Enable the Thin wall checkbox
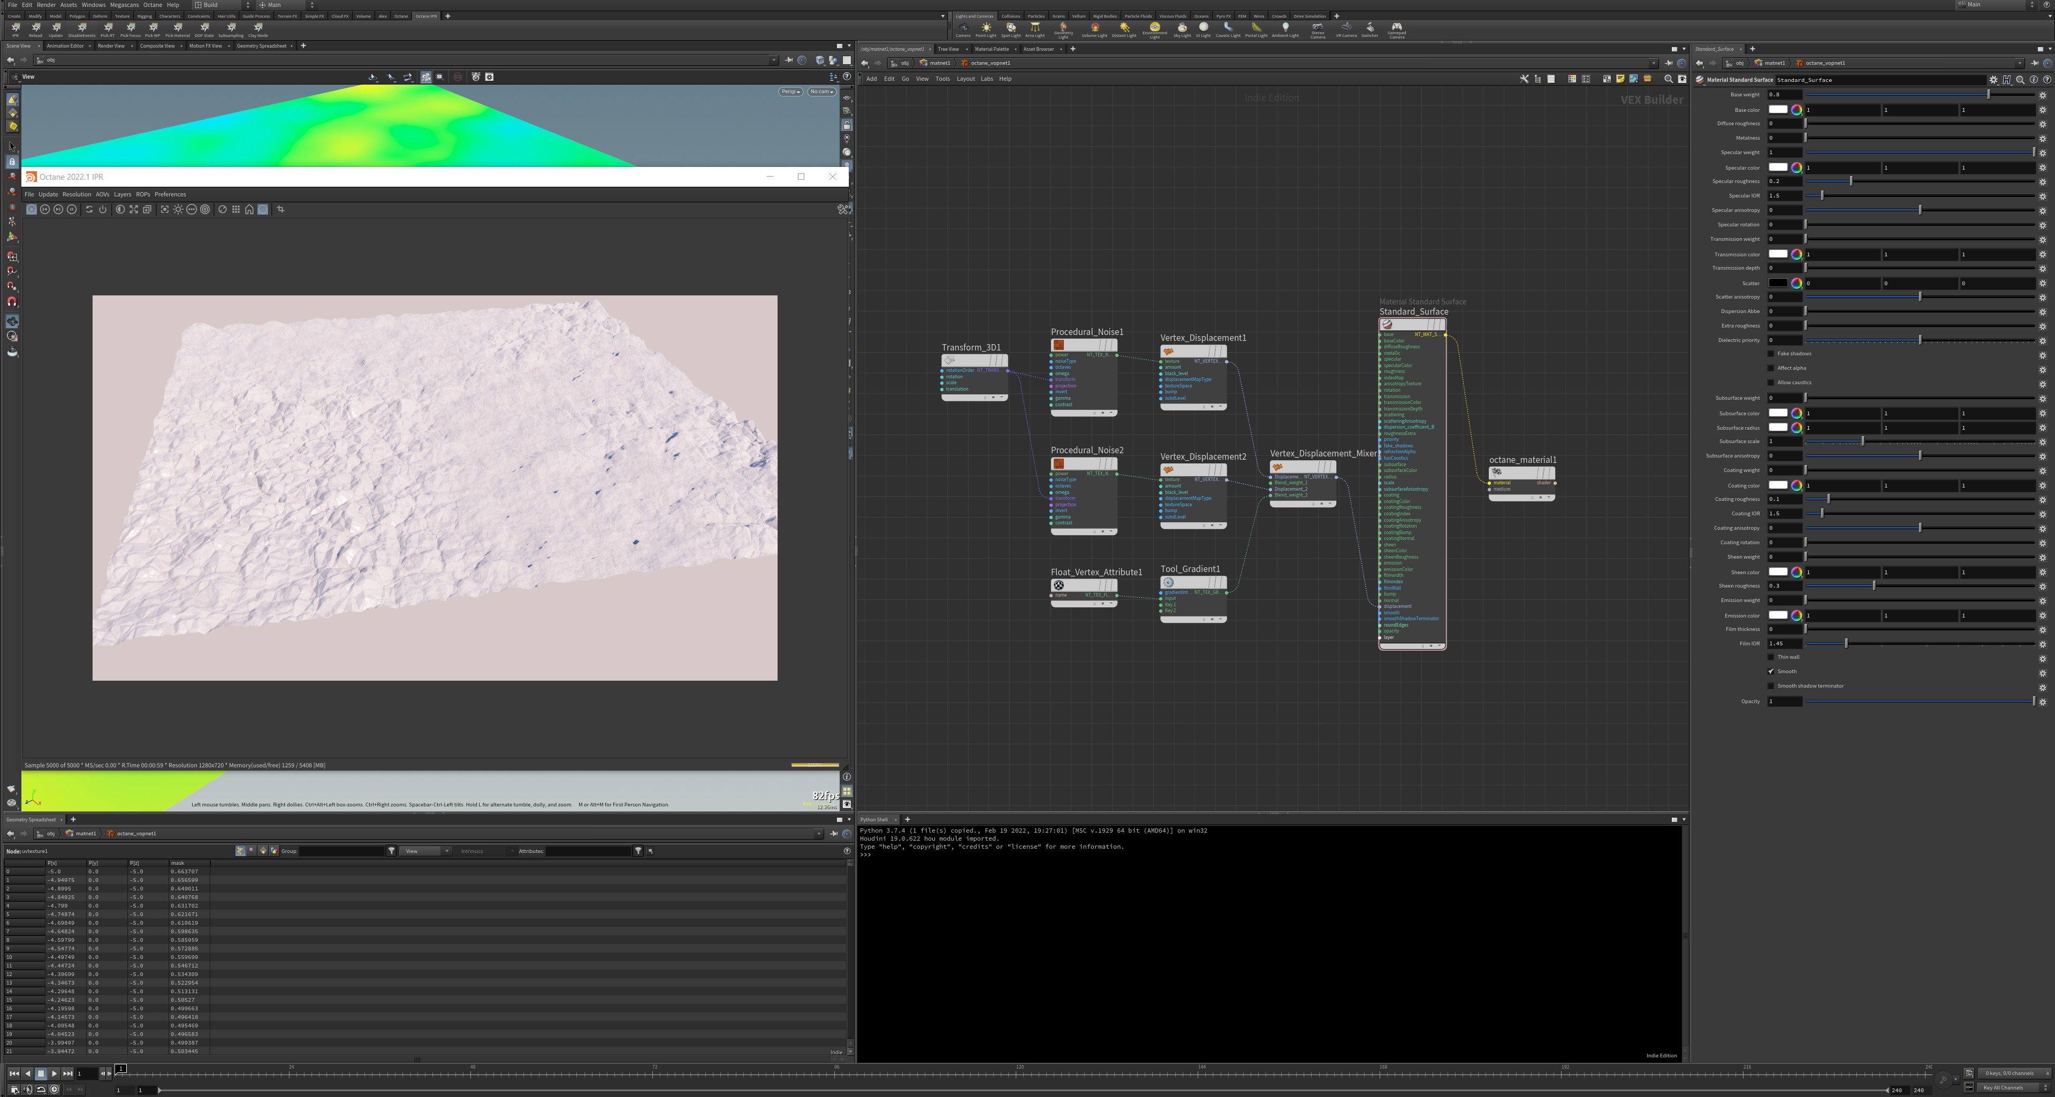The image size is (2055, 1097). coord(1771,657)
